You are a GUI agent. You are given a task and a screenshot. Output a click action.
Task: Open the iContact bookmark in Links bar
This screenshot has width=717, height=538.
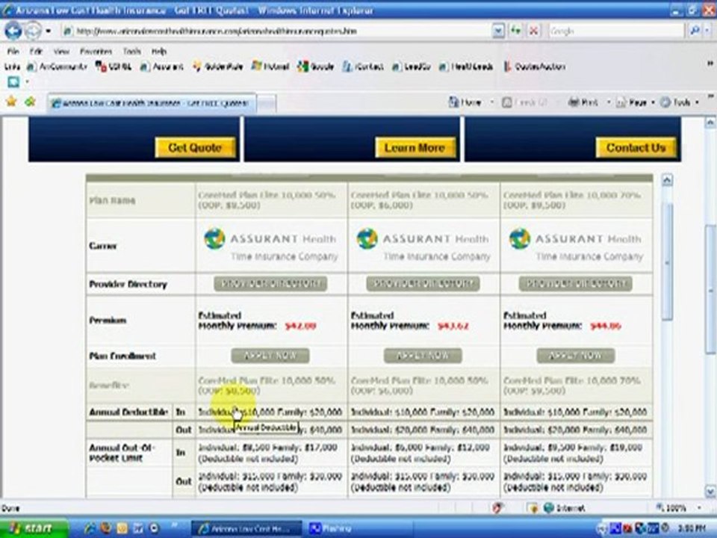[363, 67]
